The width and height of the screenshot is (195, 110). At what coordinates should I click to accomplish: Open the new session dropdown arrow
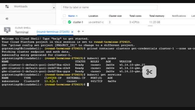[83, 31]
